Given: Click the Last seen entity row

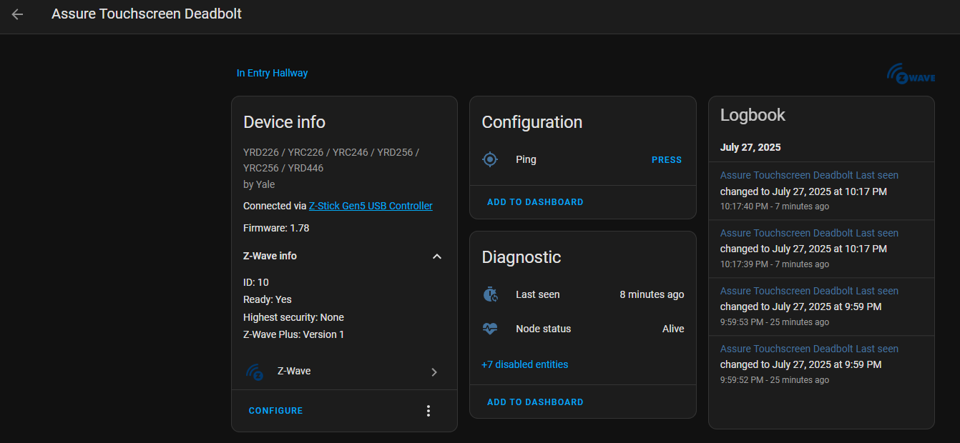Looking at the screenshot, I should (x=582, y=294).
